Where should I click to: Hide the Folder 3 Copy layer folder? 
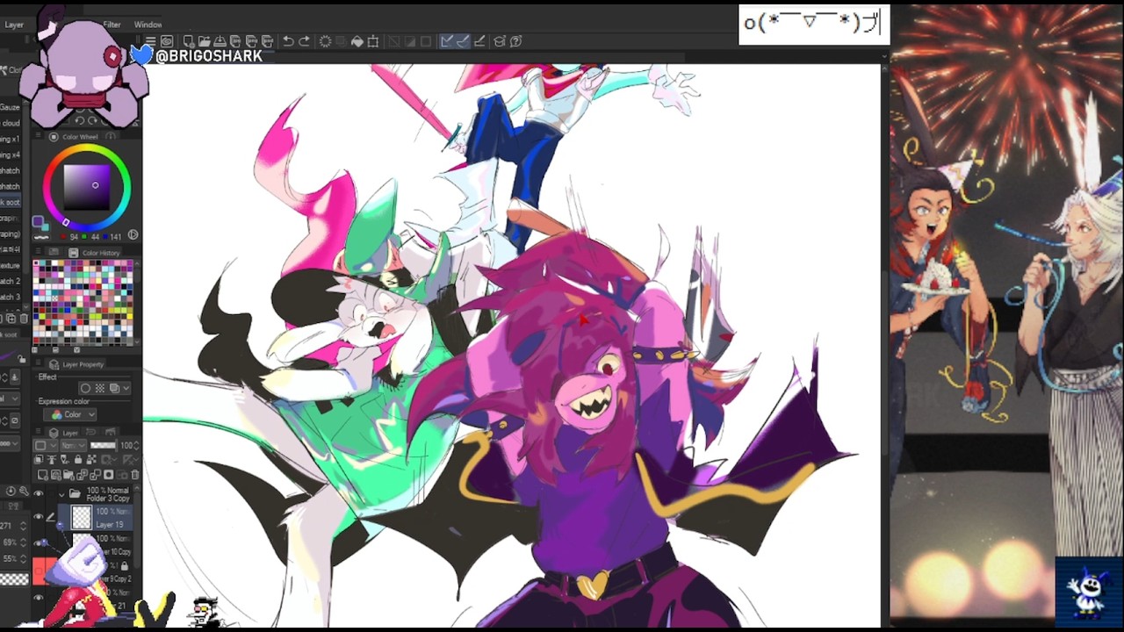[x=38, y=494]
